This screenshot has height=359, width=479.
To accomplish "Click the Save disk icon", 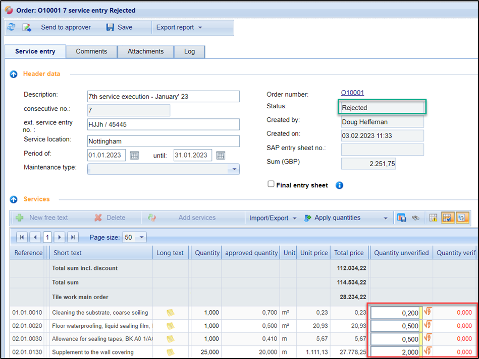I will tap(111, 28).
